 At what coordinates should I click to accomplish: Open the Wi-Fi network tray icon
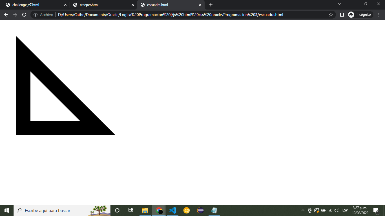(x=330, y=210)
